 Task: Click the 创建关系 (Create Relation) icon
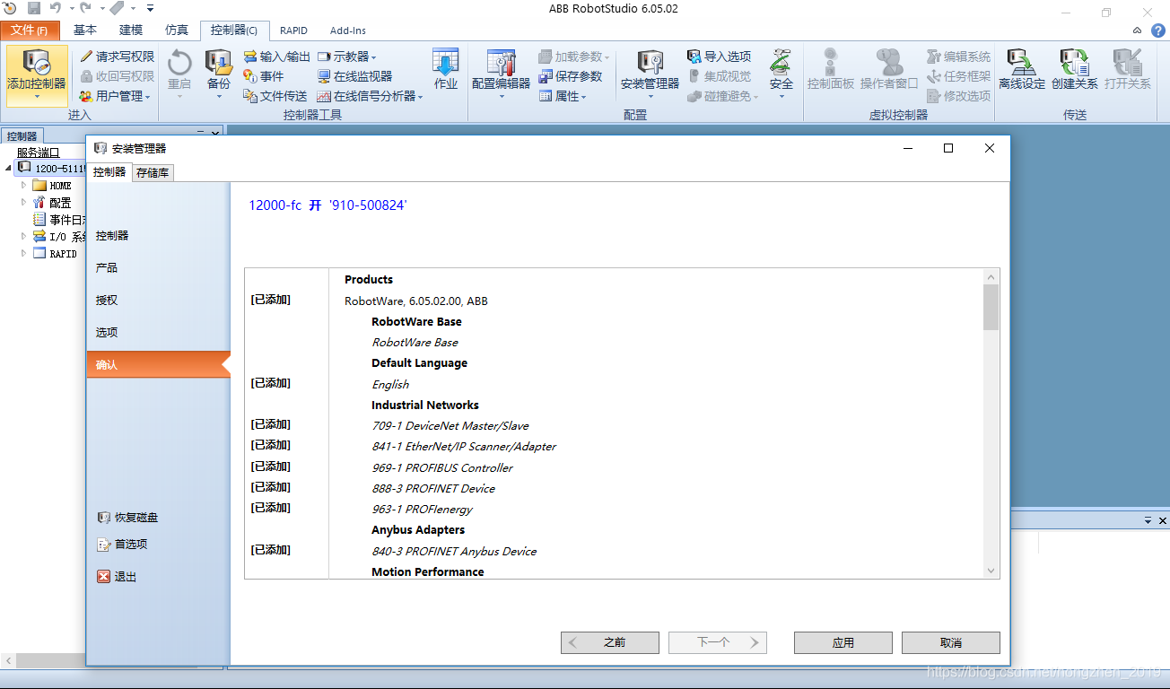point(1074,63)
